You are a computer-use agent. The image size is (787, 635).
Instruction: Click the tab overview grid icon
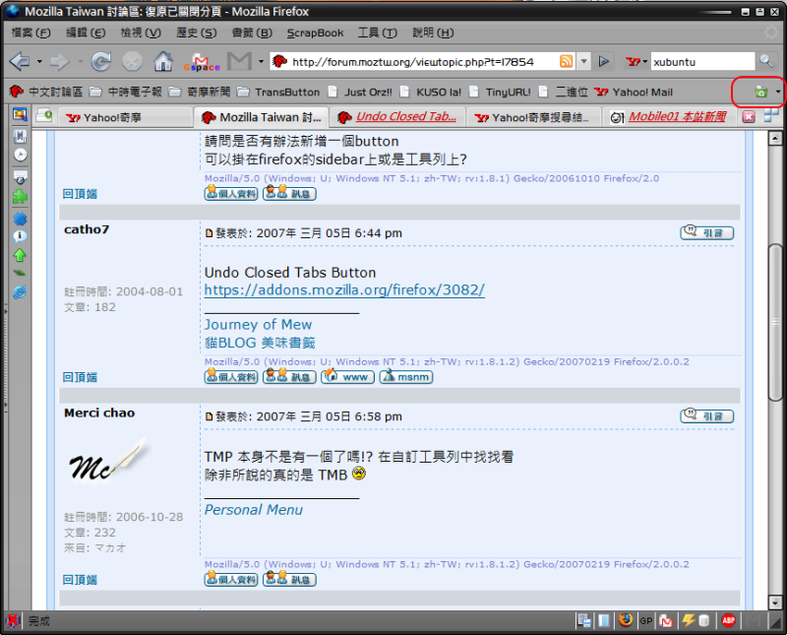(x=771, y=116)
